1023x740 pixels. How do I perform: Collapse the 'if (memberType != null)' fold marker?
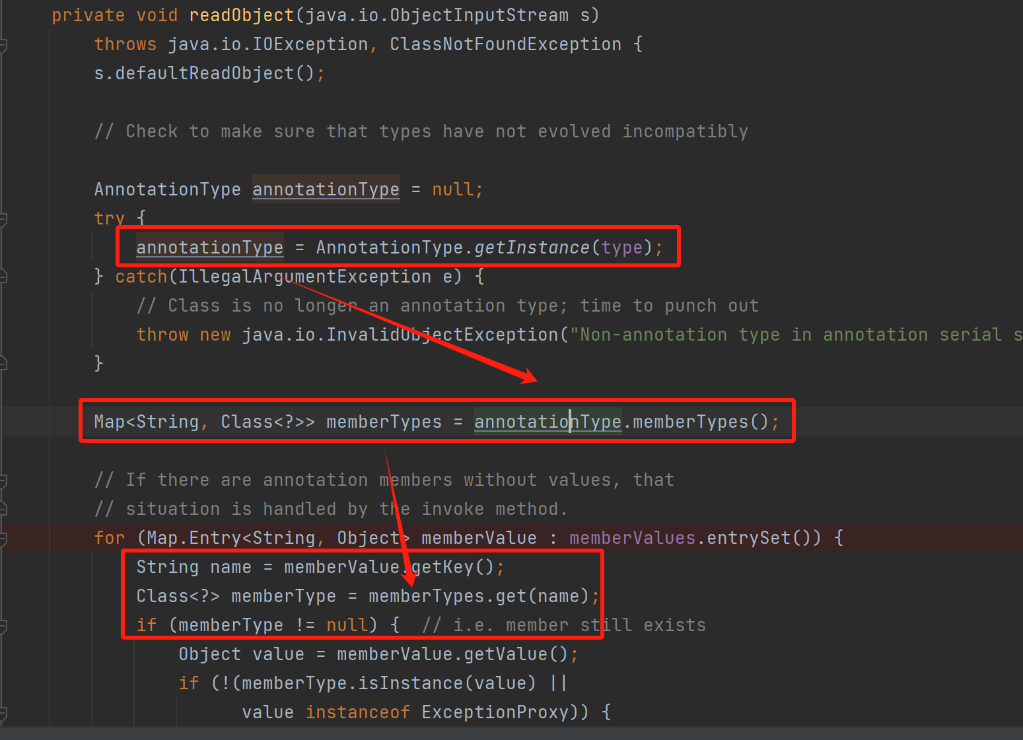pyautogui.click(x=3, y=626)
